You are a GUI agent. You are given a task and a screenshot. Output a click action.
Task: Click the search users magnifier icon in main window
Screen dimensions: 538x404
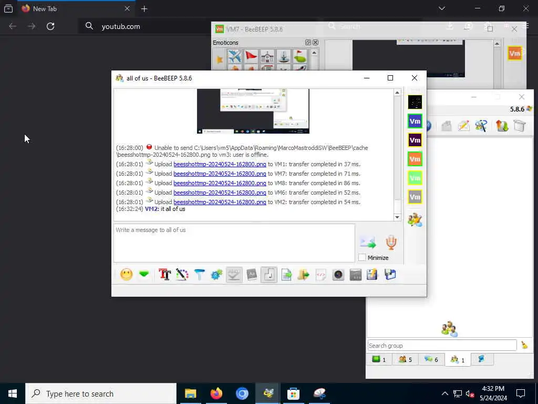[x=481, y=126]
